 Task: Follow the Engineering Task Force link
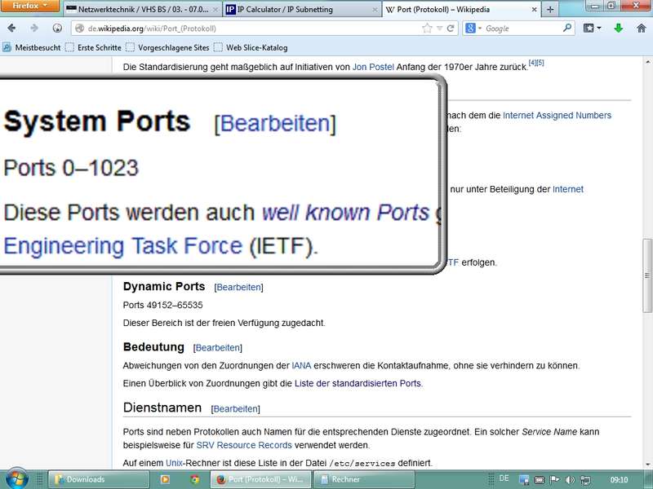coord(123,246)
